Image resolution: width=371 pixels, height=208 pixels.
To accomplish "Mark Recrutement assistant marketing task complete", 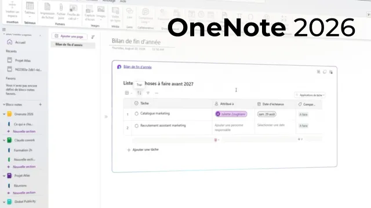I will click(x=137, y=126).
